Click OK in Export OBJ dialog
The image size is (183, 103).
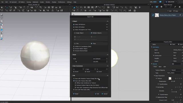click(x=97, y=94)
